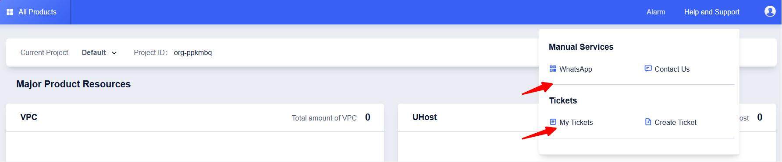
Task: Select the WhatsApp link
Action: 576,69
